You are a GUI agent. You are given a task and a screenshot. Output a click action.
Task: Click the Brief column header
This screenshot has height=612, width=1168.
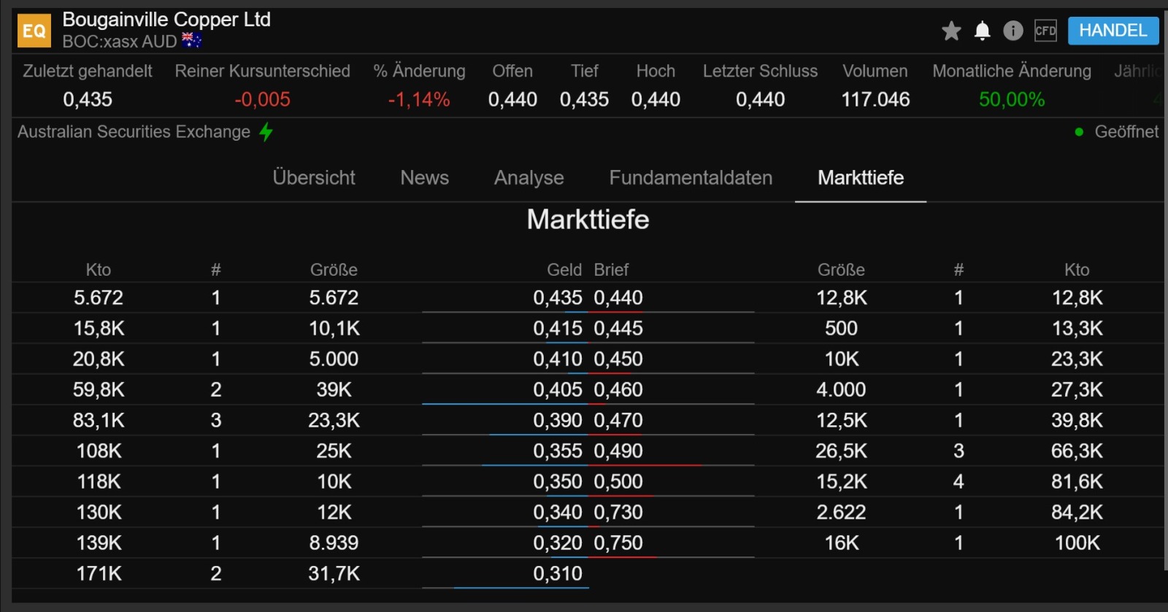tap(611, 270)
